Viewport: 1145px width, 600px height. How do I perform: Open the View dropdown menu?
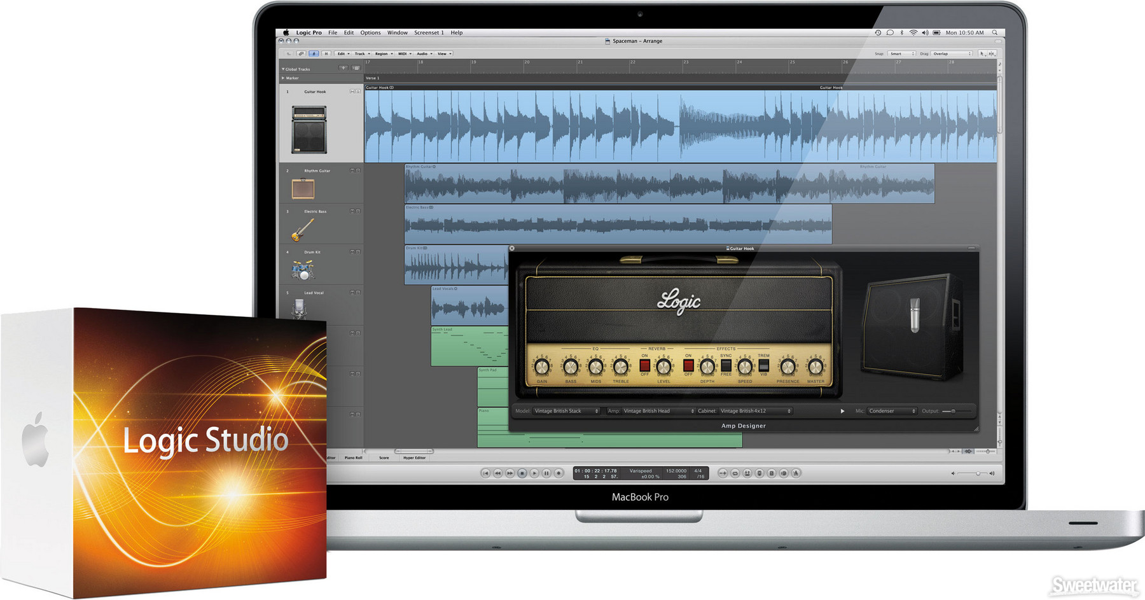444,53
